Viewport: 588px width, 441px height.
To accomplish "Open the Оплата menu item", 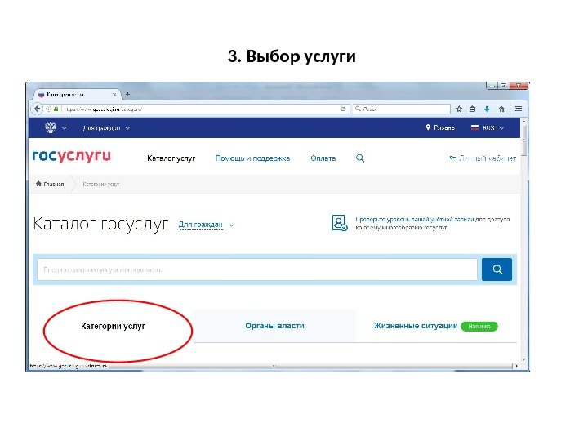I will [323, 158].
